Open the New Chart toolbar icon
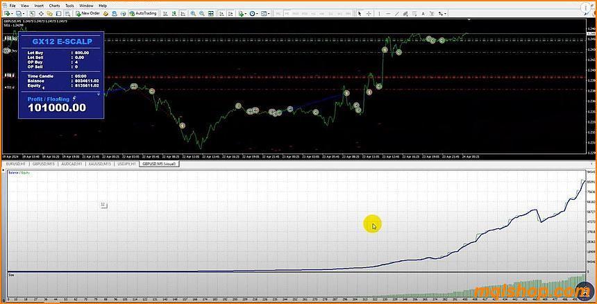Viewport: 597px width, 304px height. (6, 13)
